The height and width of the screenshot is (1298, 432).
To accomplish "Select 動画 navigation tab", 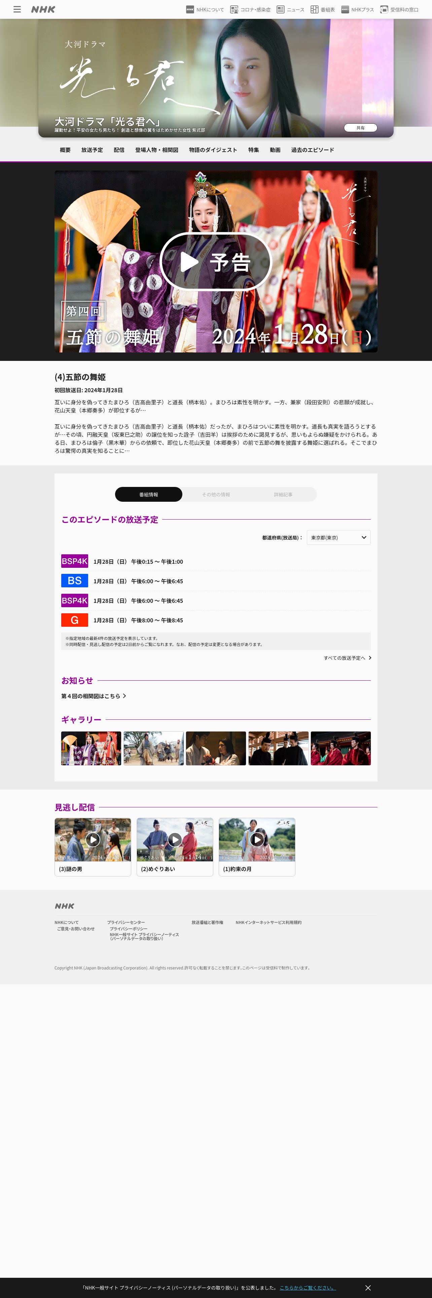I will click(x=275, y=150).
